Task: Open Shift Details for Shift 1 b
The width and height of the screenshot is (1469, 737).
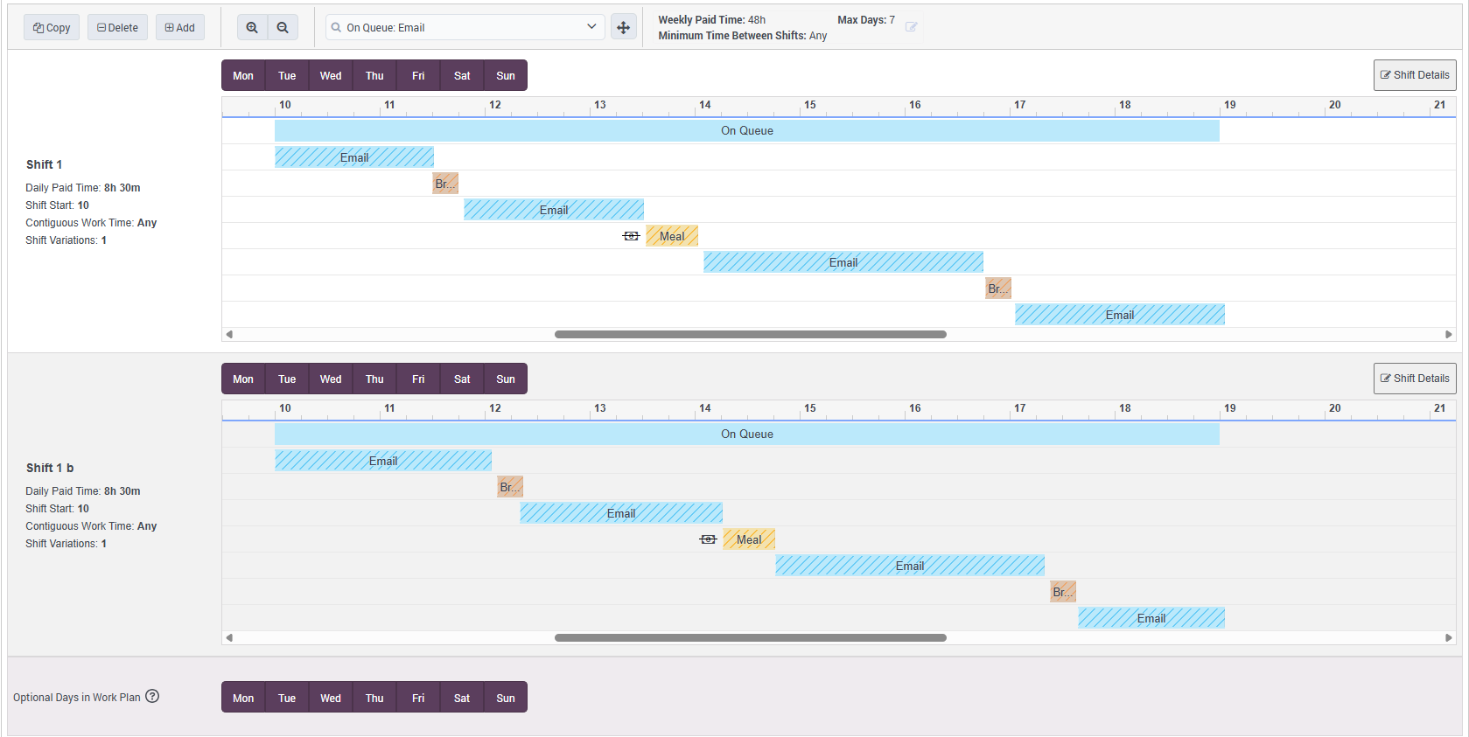Action: 1415,379
